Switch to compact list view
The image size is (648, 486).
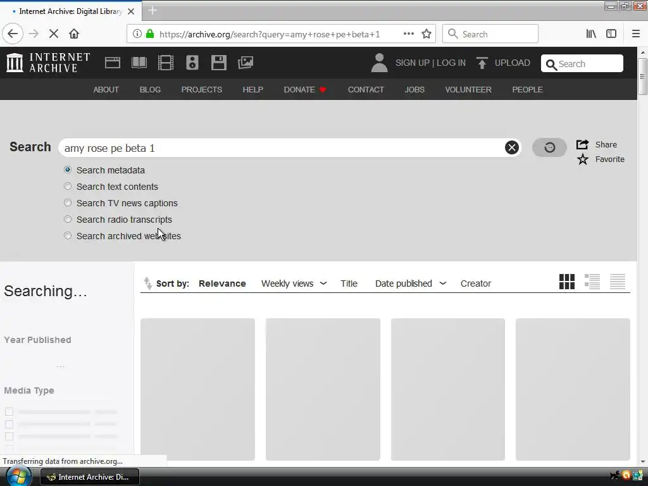click(618, 282)
